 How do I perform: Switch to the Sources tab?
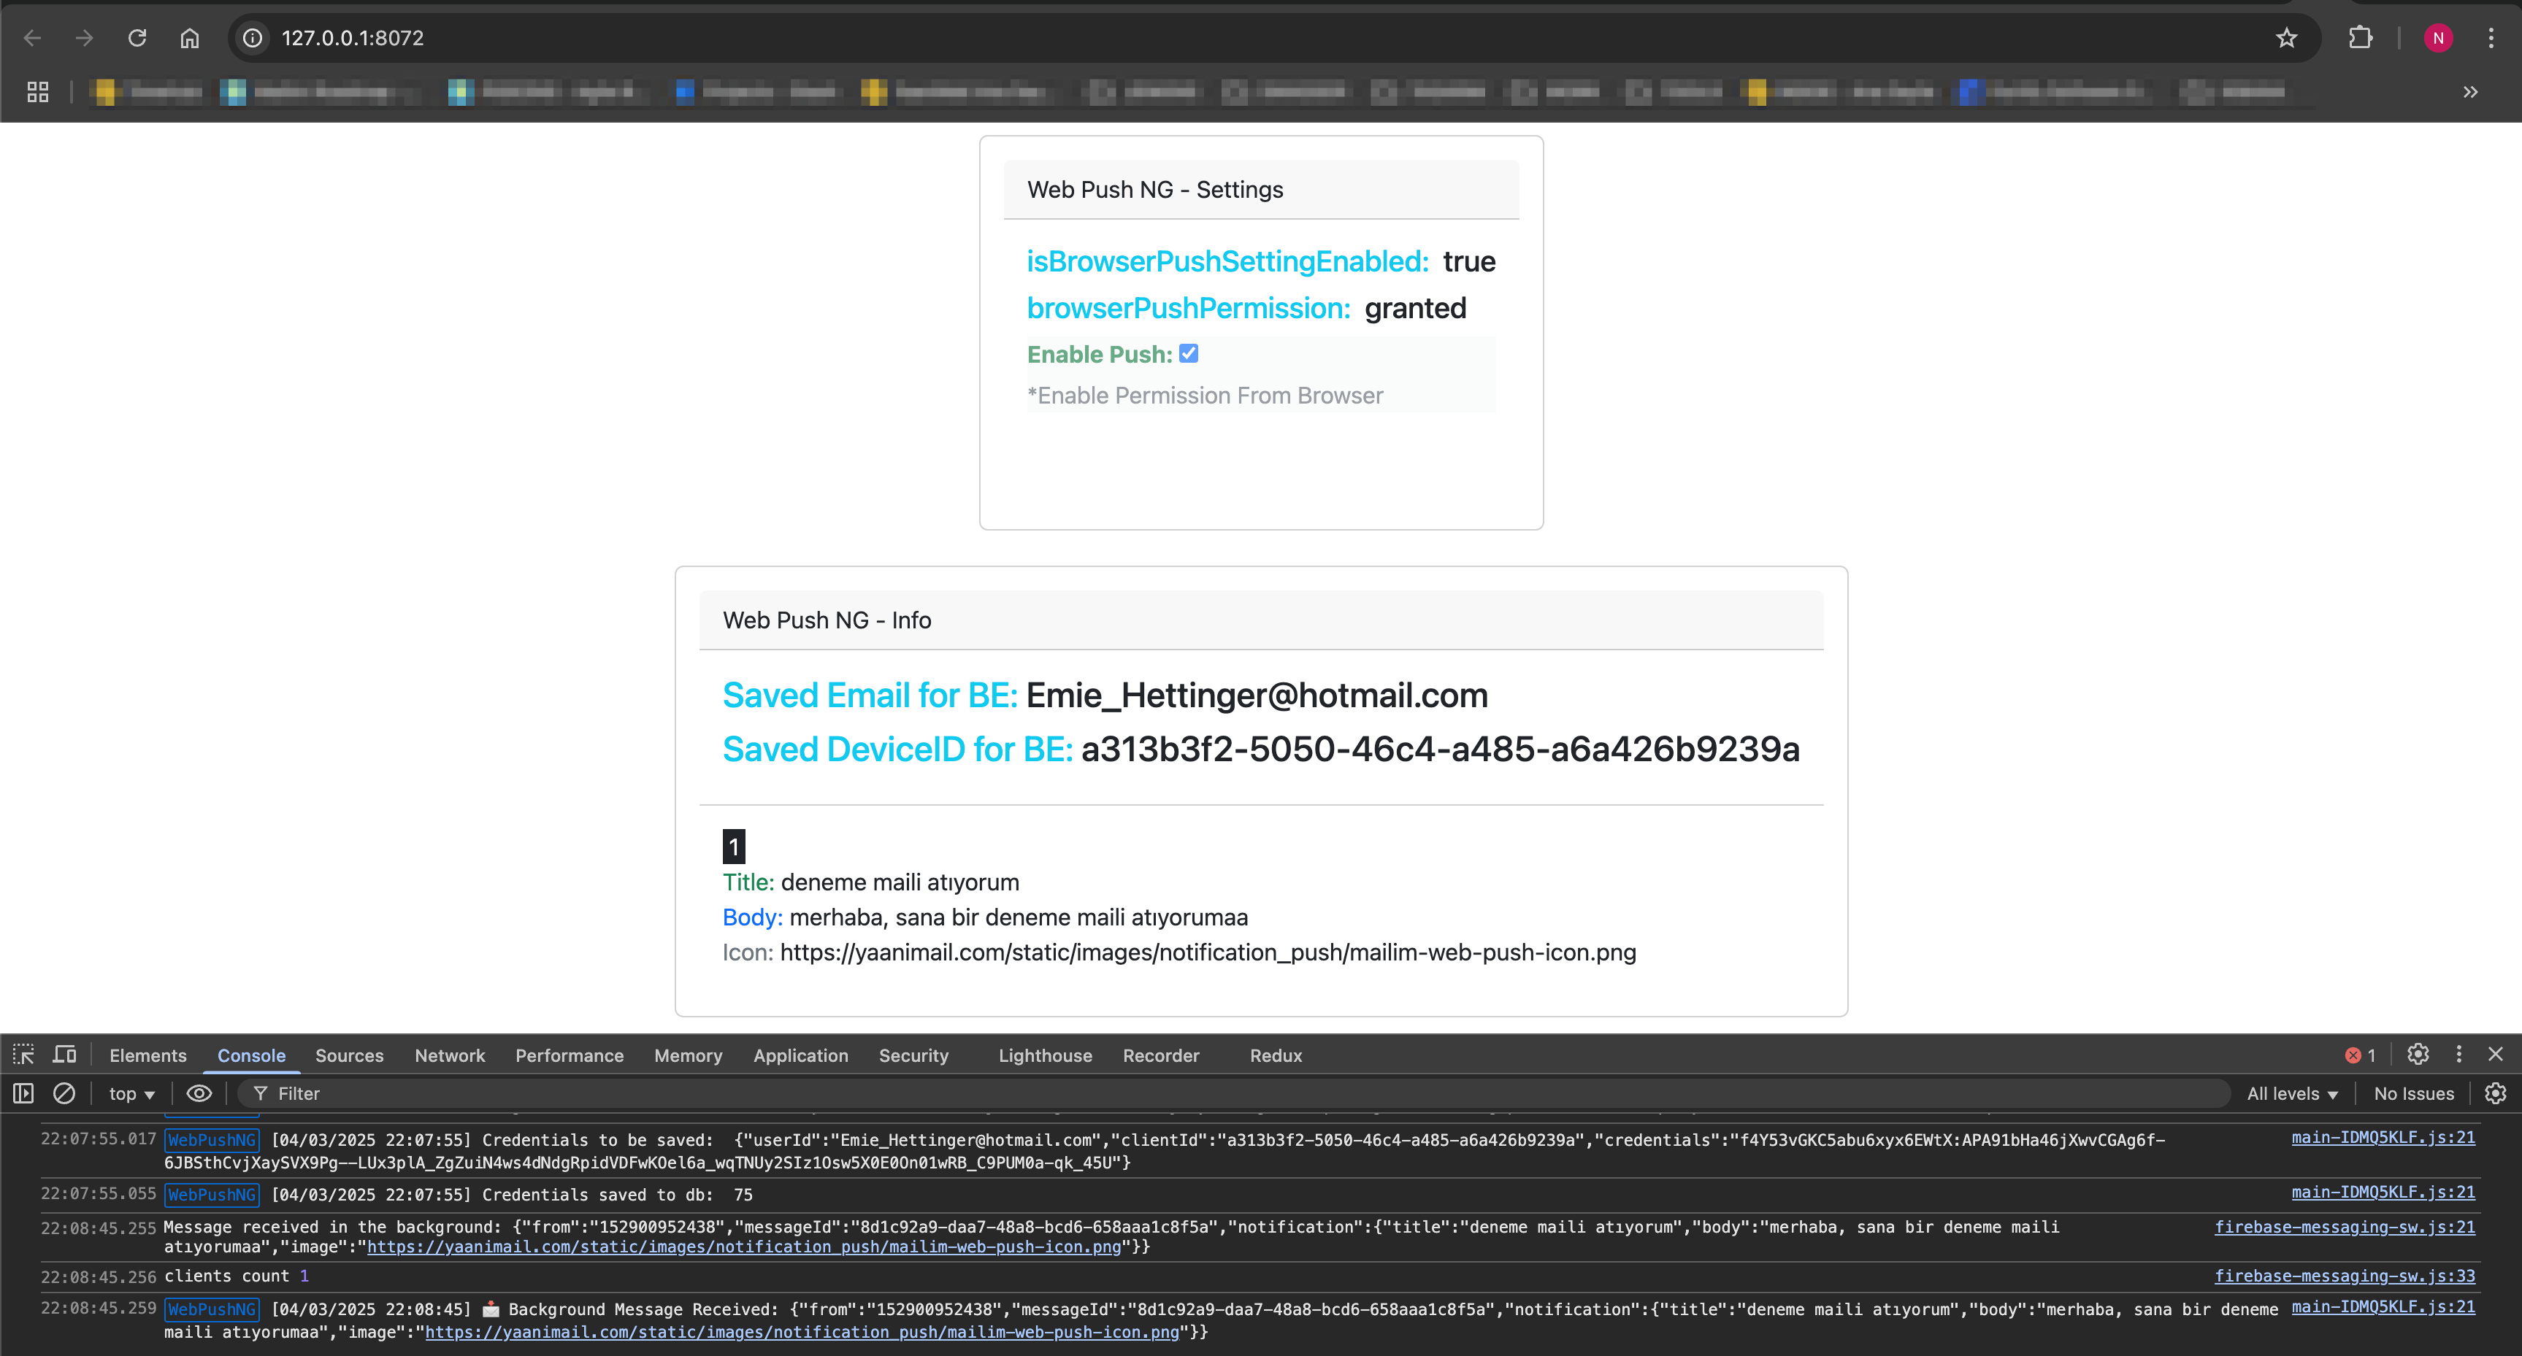point(350,1055)
